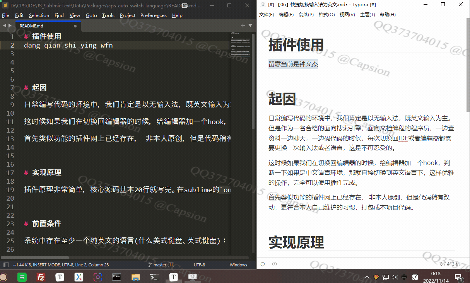This screenshot has height=283, width=470.
Task: Click the network icon in system tray
Action: pyautogui.click(x=386, y=277)
